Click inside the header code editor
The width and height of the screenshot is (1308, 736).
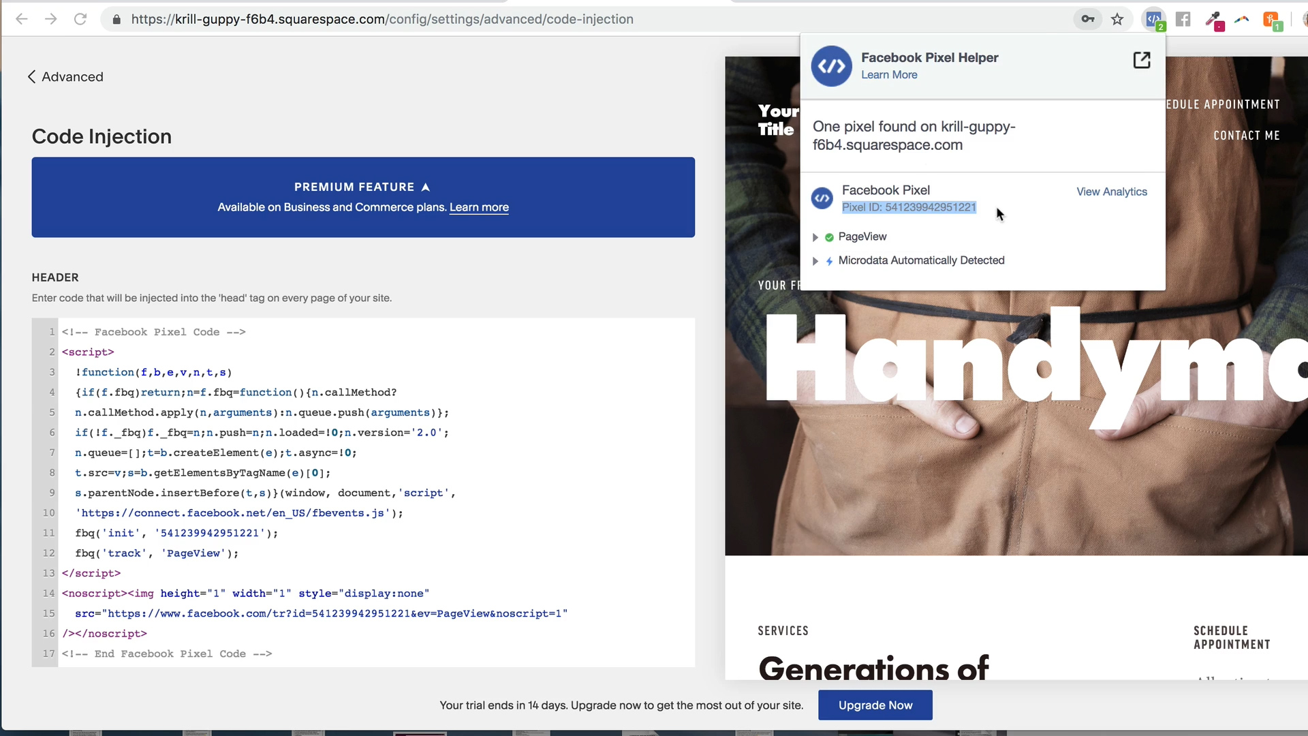point(376,493)
